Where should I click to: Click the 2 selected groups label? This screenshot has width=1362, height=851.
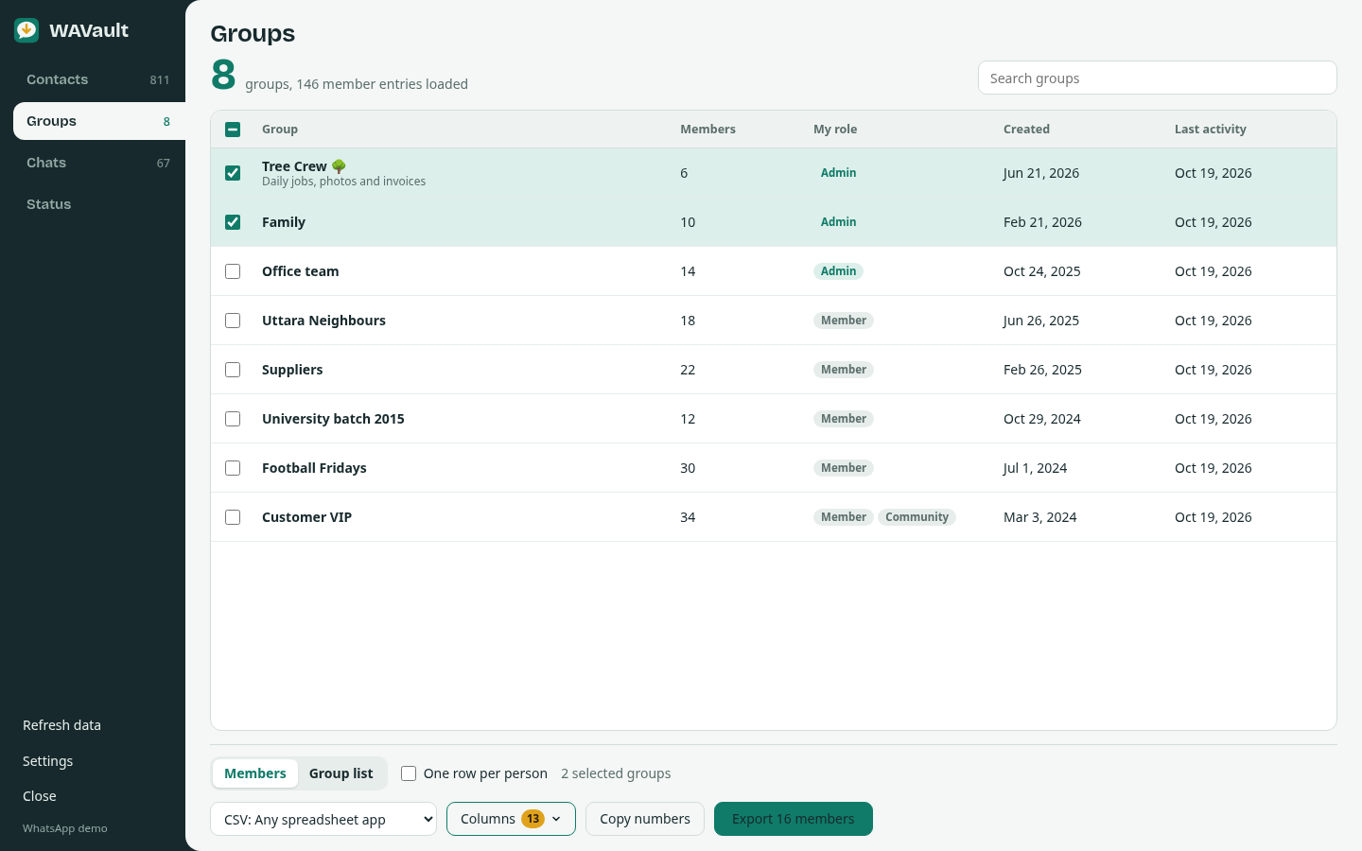616,773
